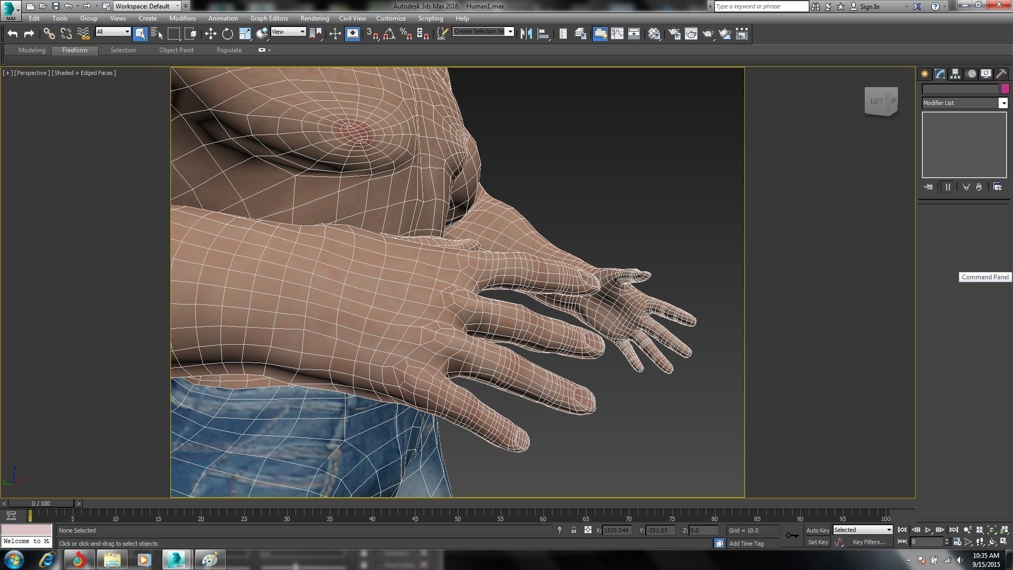Viewport: 1013px width, 570px height.
Task: Click the time slider 0 / 100 handle
Action: click(41, 503)
